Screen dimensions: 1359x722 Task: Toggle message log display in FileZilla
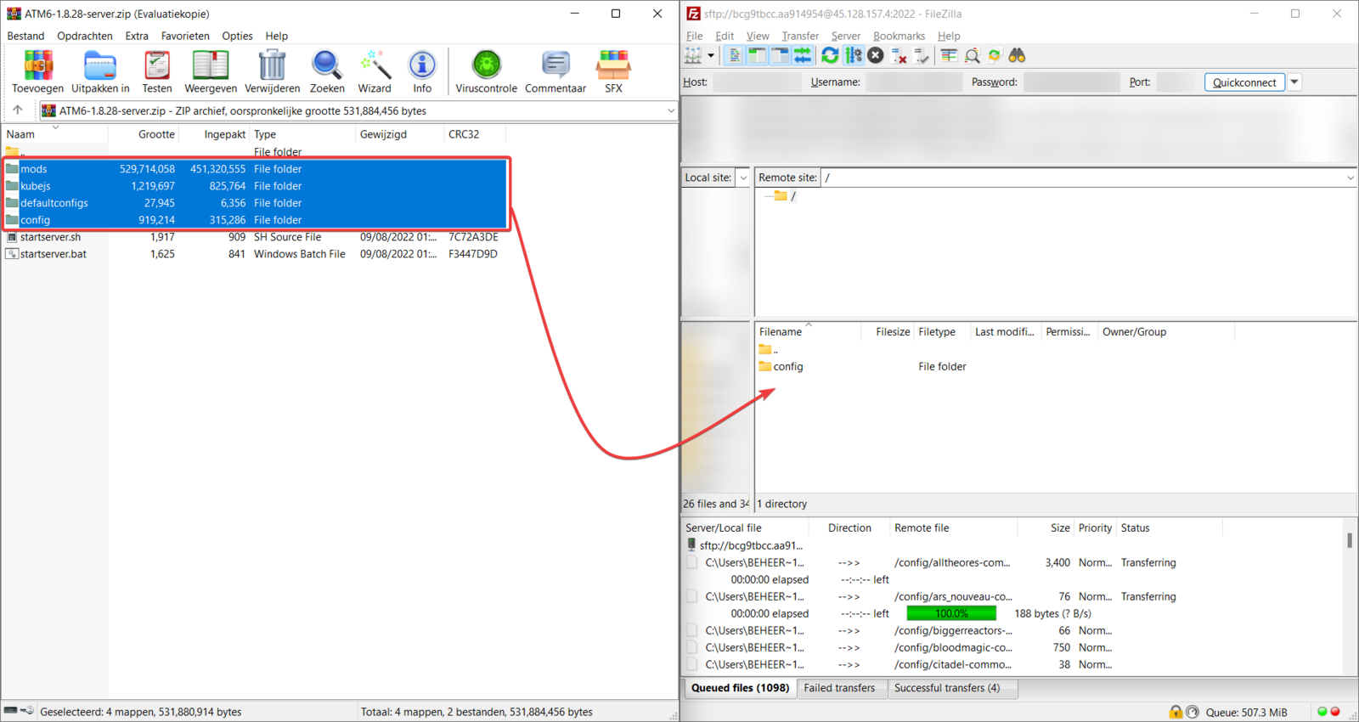(x=734, y=56)
